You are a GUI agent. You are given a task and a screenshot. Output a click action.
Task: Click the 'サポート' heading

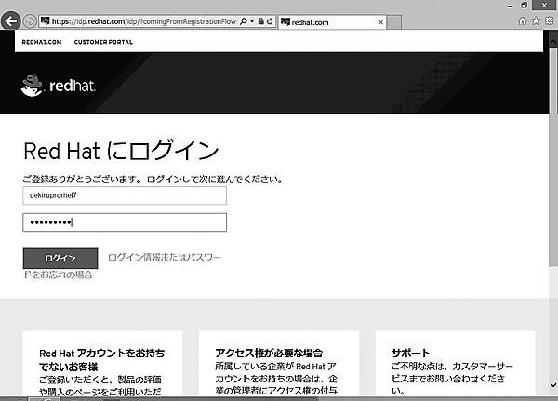(411, 353)
